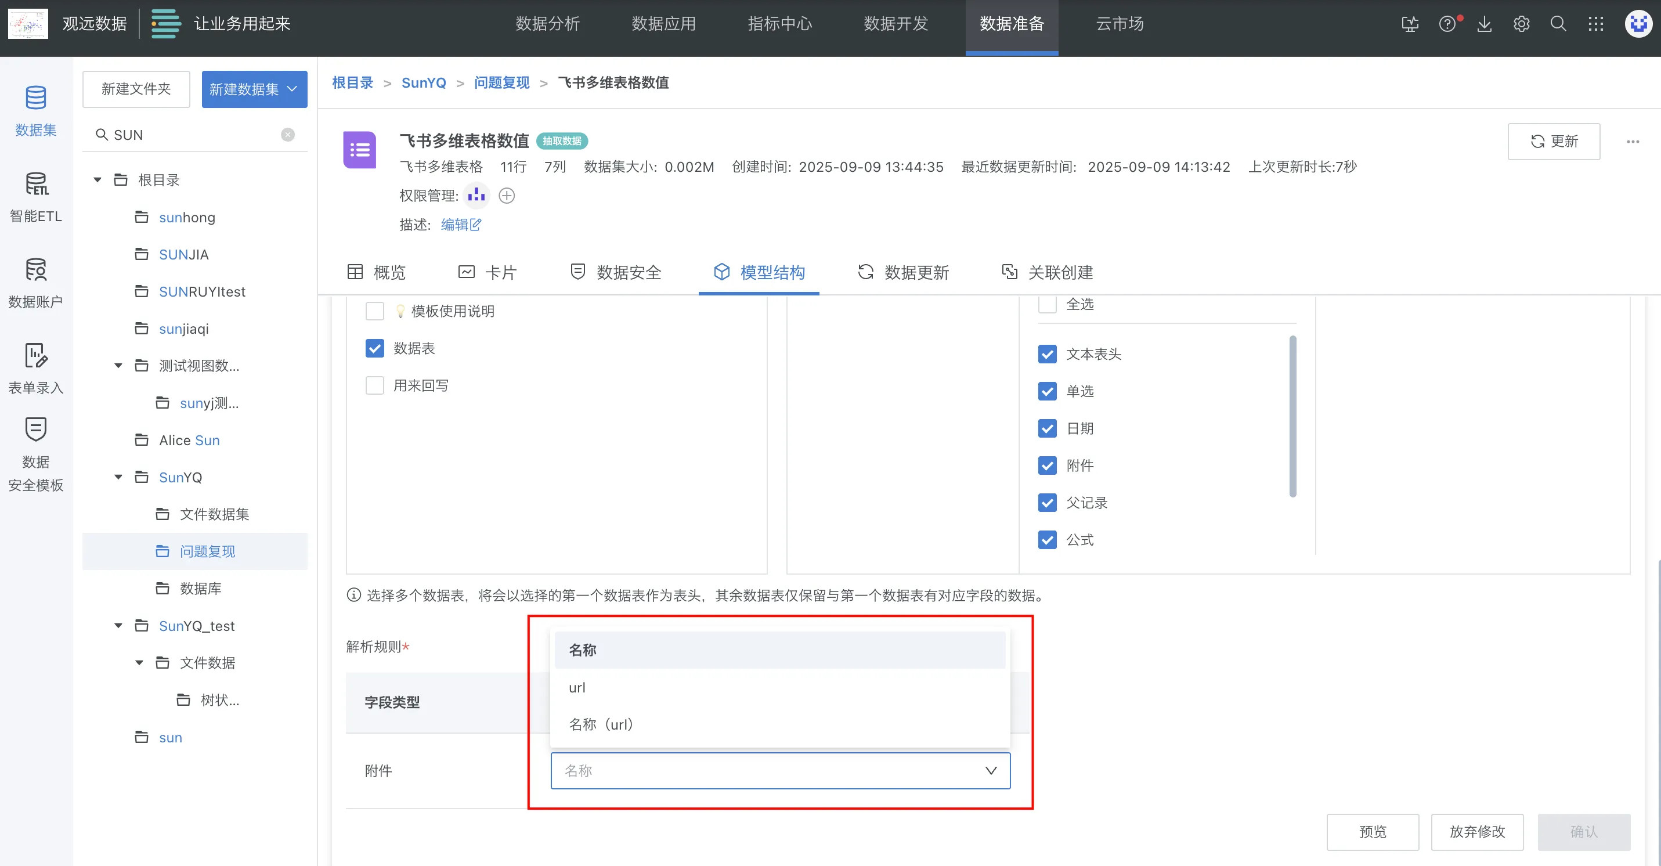Click the field list vertical scrollbar
The image size is (1661, 866).
pyautogui.click(x=1292, y=416)
